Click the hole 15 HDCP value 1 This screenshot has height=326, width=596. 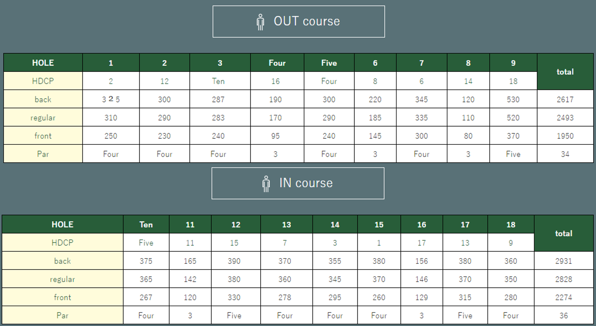pos(379,243)
